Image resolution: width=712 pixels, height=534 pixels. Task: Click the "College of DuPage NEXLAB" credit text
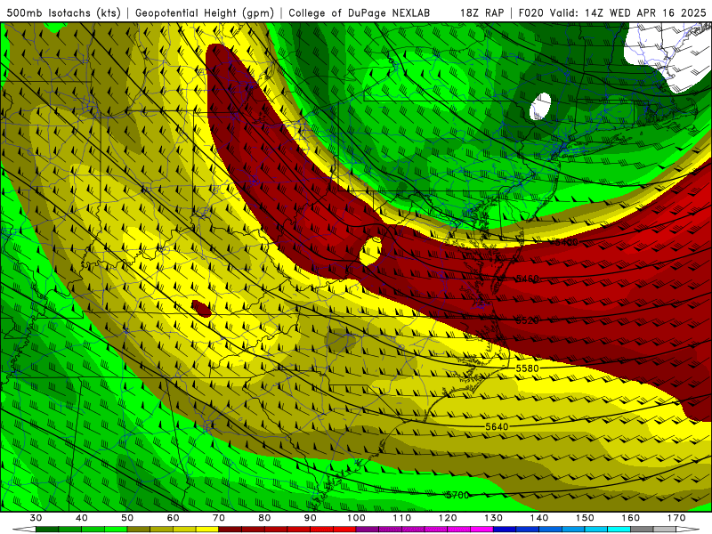[x=360, y=13]
